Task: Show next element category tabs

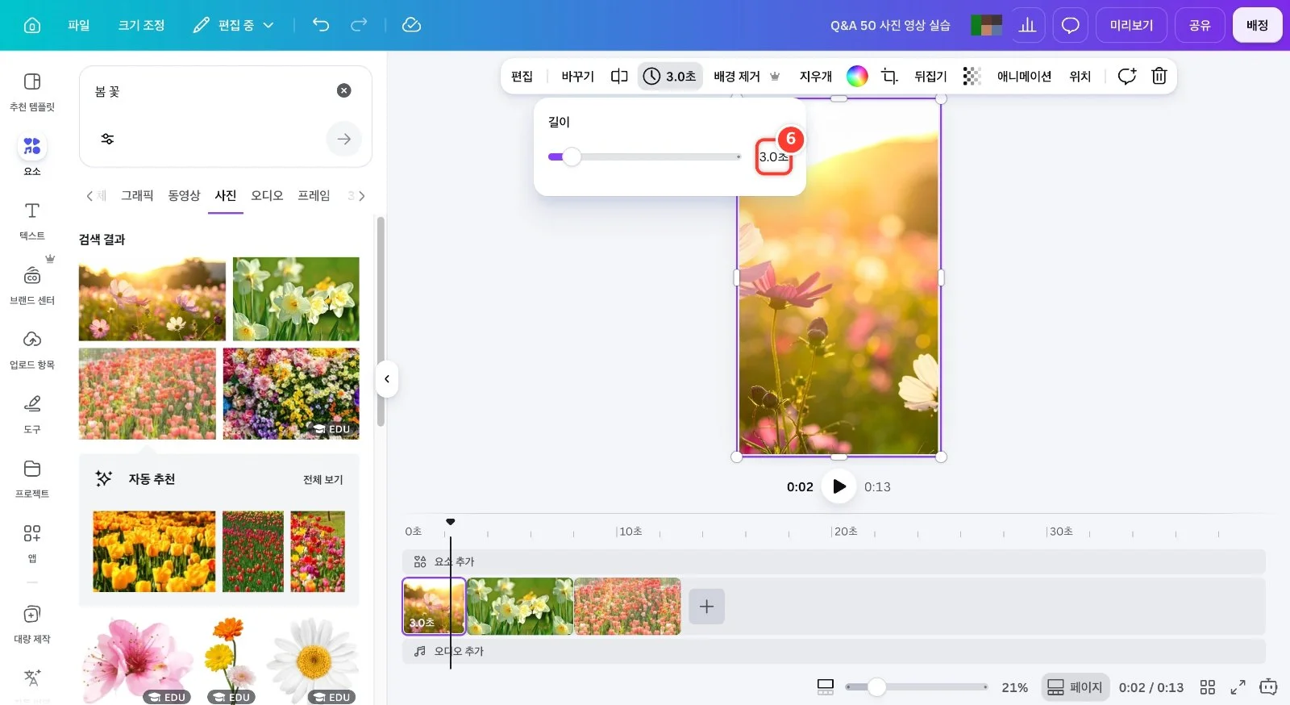Action: [361, 195]
